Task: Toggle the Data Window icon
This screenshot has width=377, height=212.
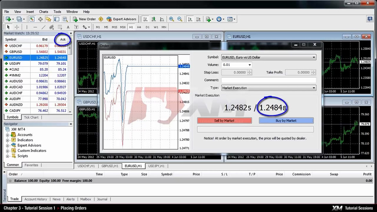Action: click(40, 19)
